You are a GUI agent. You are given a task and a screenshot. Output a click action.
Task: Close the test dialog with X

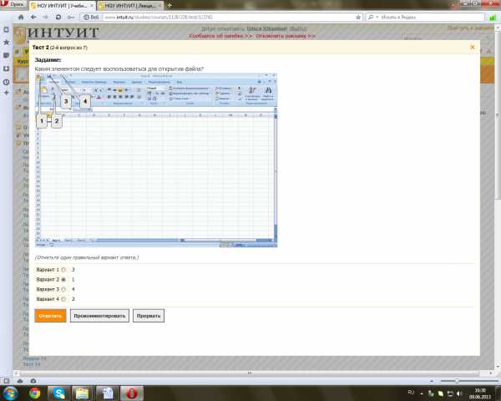pyautogui.click(x=473, y=47)
